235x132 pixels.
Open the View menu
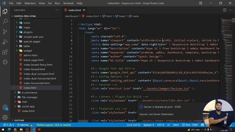42,3
